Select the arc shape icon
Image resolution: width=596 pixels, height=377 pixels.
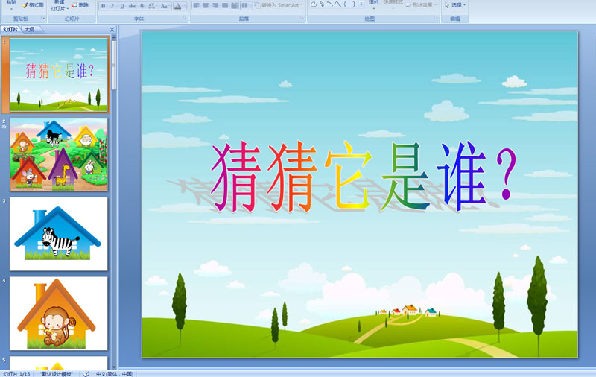tap(329, 4)
